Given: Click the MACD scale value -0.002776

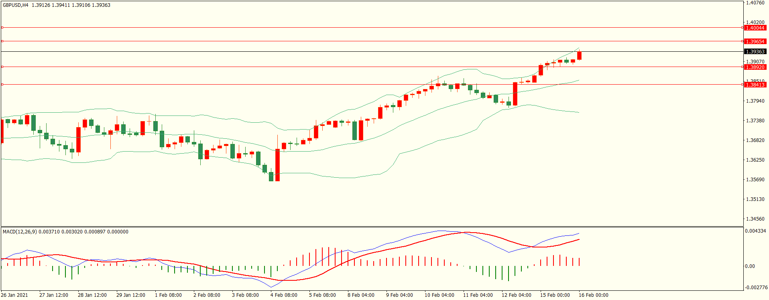Looking at the screenshot, I should tap(755, 288).
